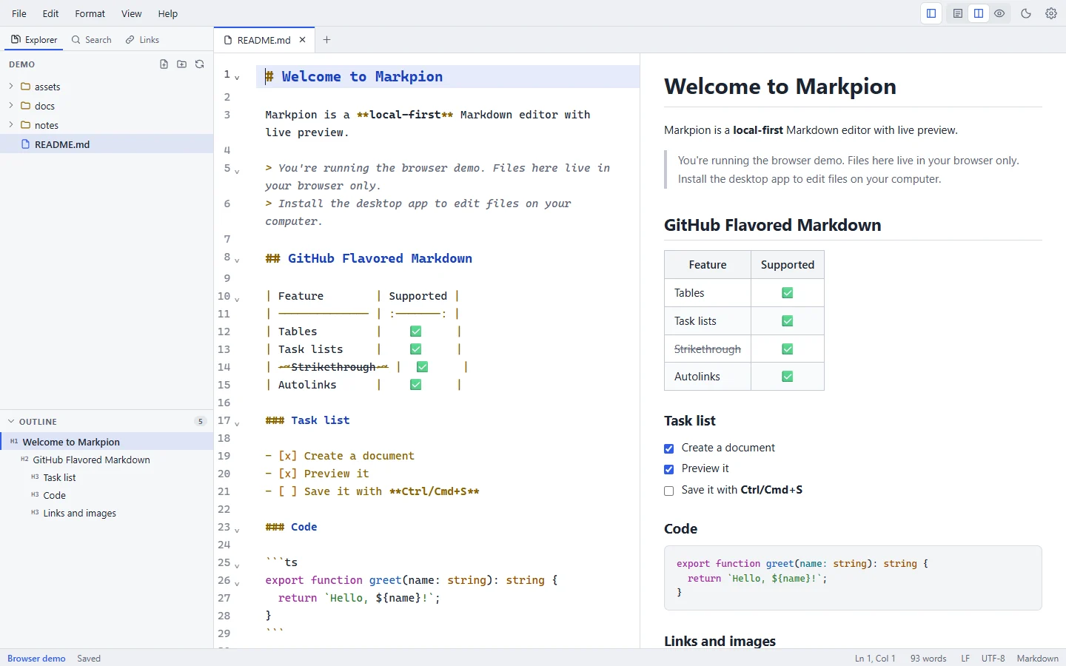Fold the blockquote at editor line 5
Image resolution: width=1066 pixels, height=666 pixels.
pyautogui.click(x=237, y=171)
